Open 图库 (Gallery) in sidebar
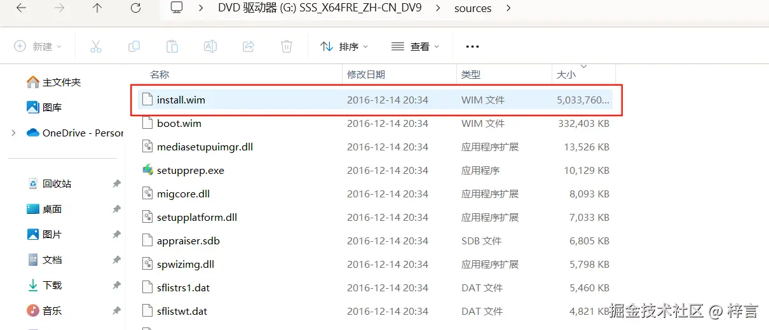769x330 pixels. pos(44,108)
